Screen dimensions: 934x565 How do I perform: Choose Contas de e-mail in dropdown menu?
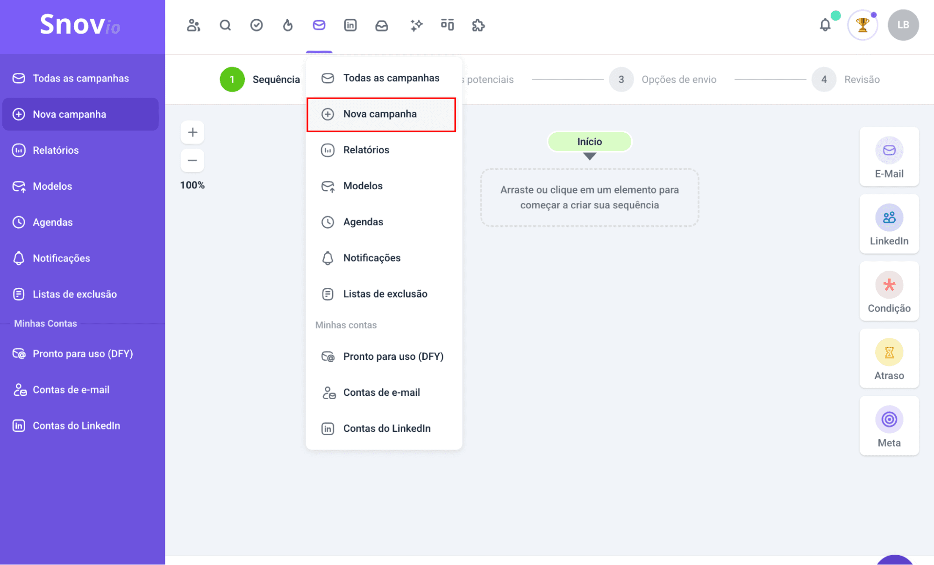[x=381, y=393]
